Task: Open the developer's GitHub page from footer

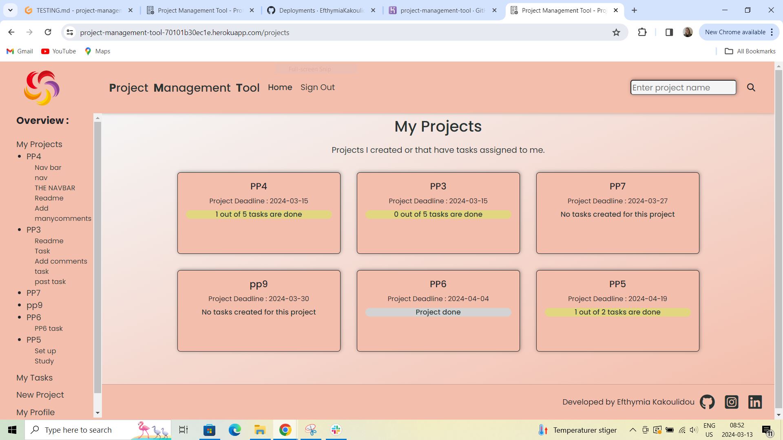Action: (707, 402)
